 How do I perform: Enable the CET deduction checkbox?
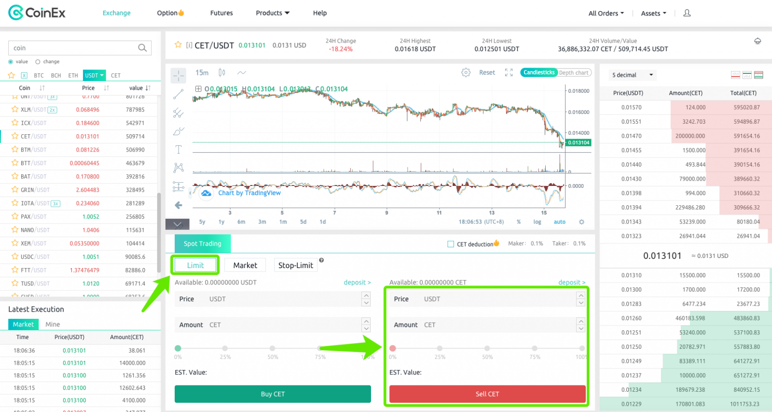451,244
